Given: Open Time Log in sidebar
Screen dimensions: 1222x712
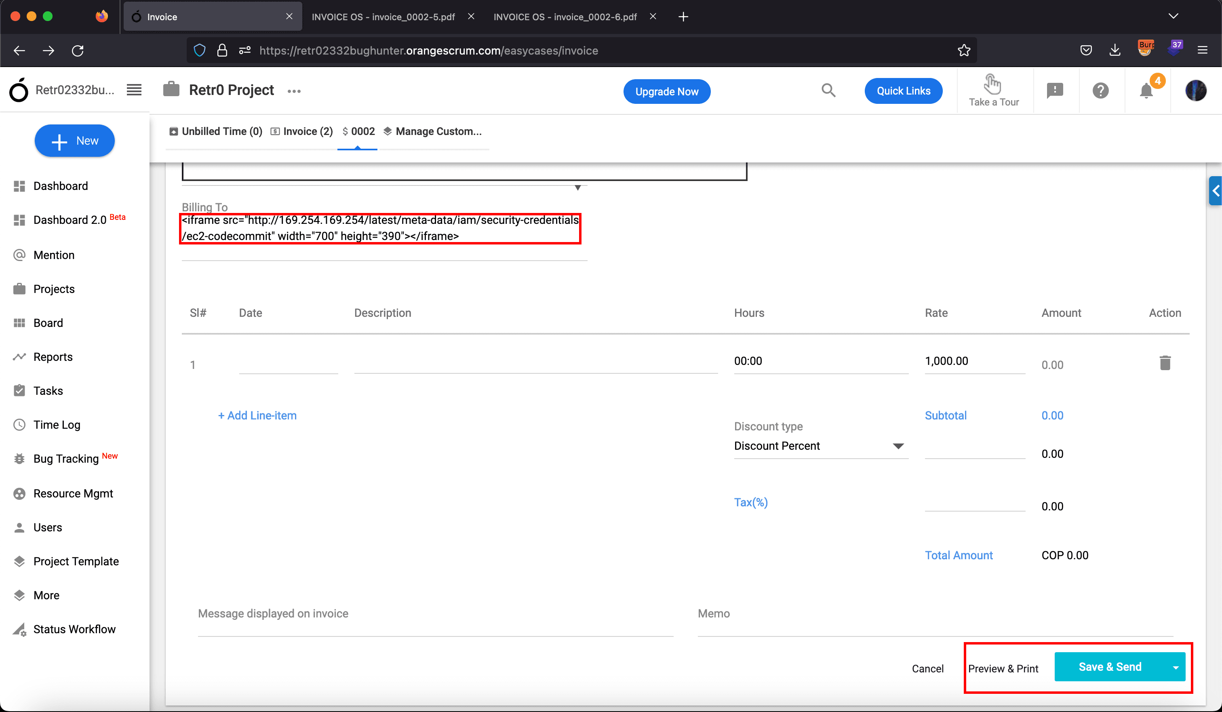Looking at the screenshot, I should (x=57, y=425).
